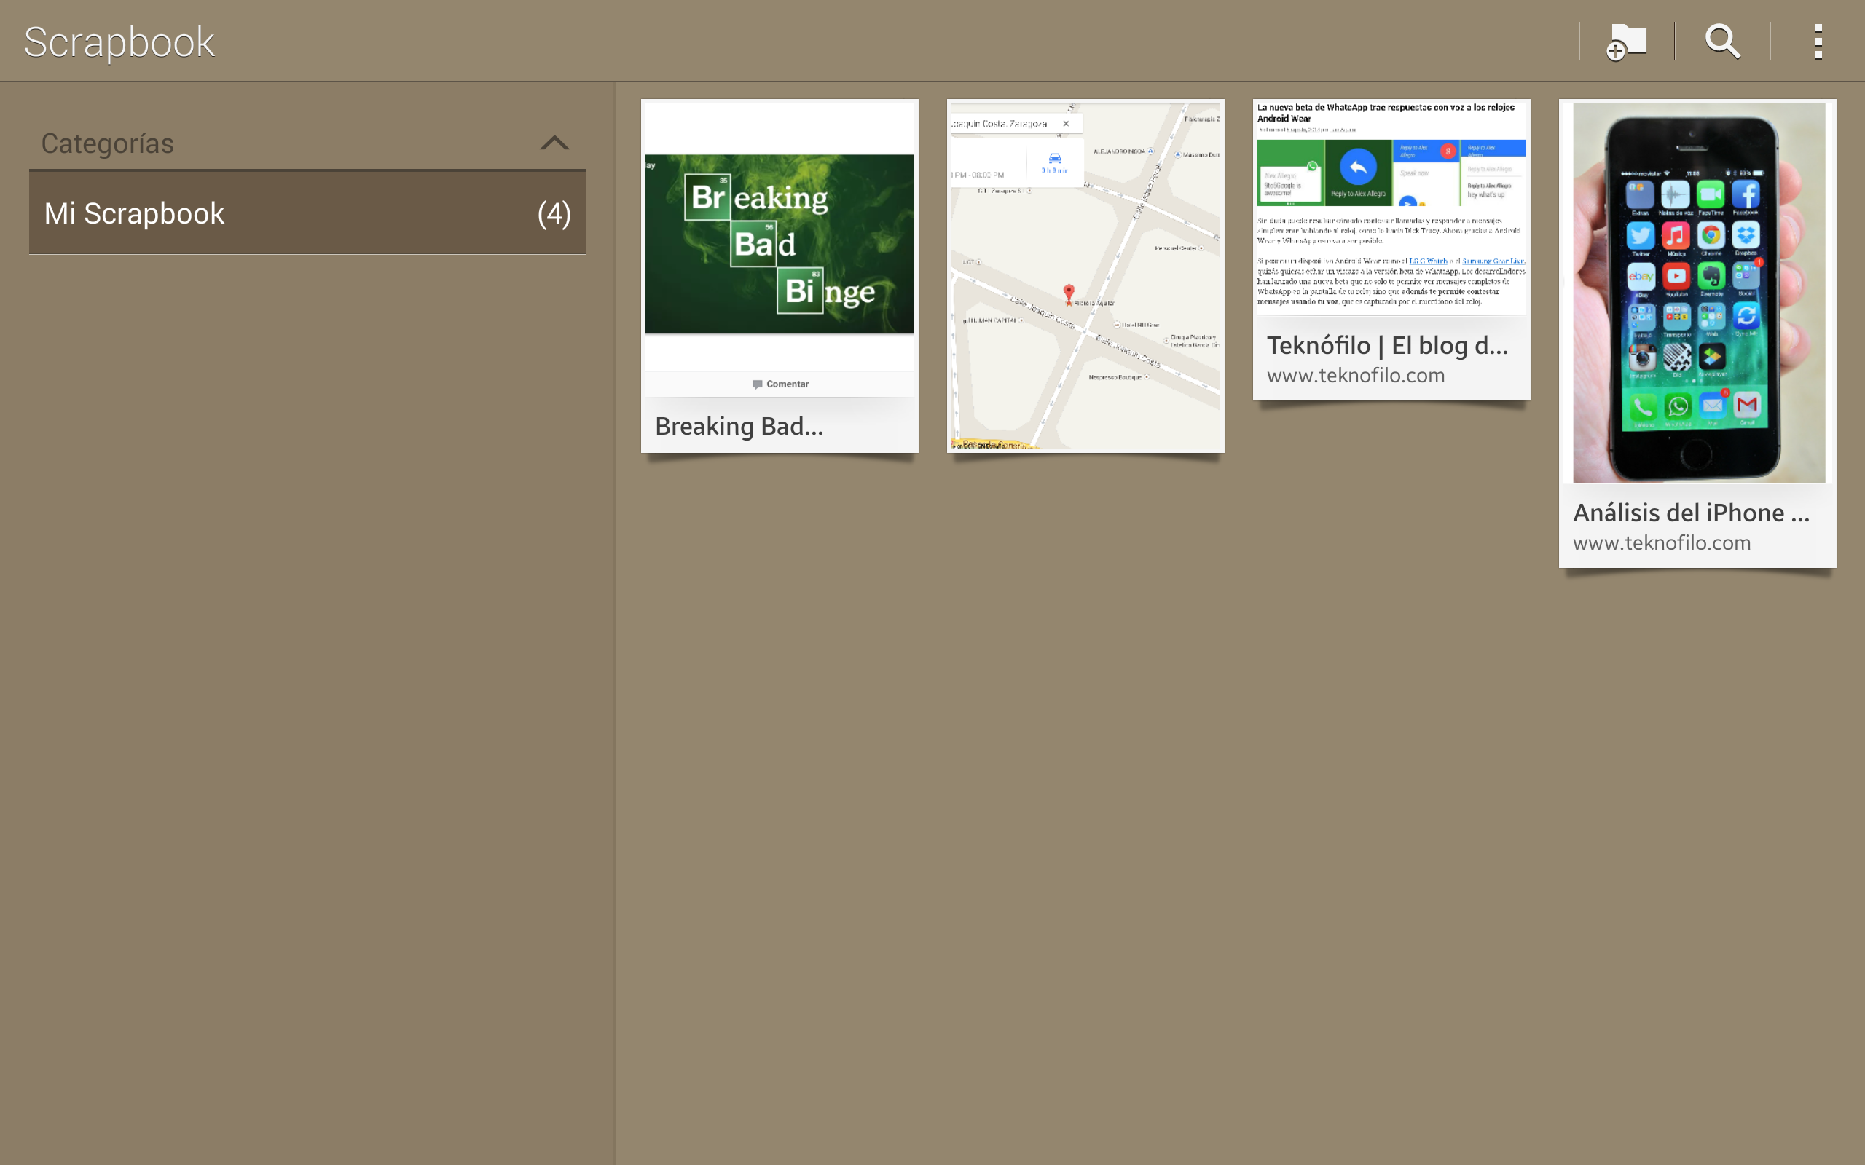The height and width of the screenshot is (1165, 1865).
Task: Click the Scrapbook app title
Action: click(x=119, y=42)
